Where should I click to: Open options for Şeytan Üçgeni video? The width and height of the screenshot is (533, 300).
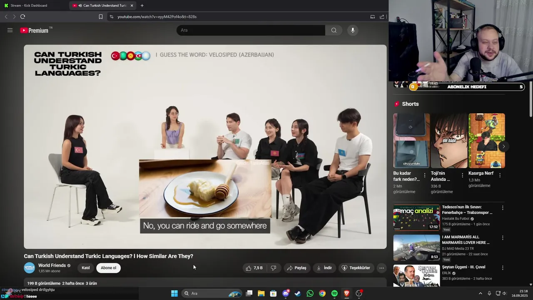[503, 267]
